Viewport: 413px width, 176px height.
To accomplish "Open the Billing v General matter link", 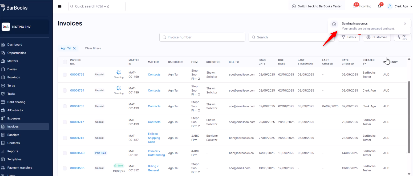I will coord(153,168).
